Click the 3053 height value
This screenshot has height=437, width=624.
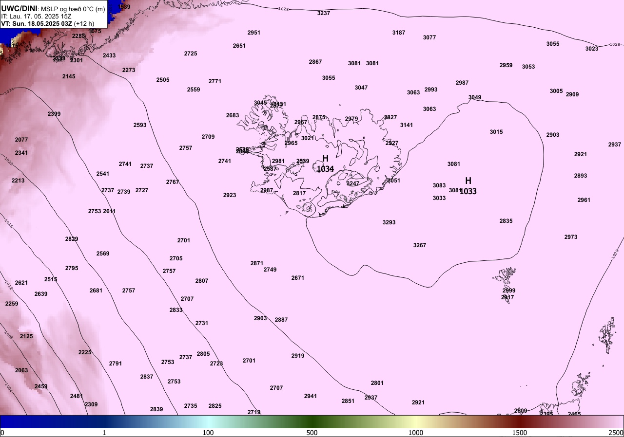click(528, 67)
